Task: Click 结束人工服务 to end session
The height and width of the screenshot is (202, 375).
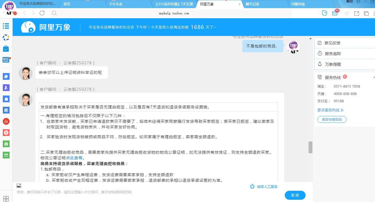Action: [x=264, y=187]
